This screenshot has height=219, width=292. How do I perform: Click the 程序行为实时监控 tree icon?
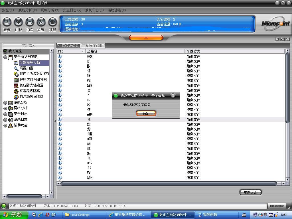point(16,74)
